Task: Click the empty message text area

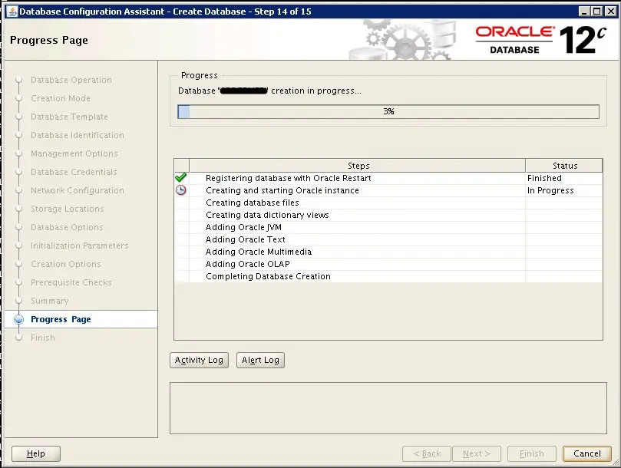Action: pyautogui.click(x=388, y=408)
